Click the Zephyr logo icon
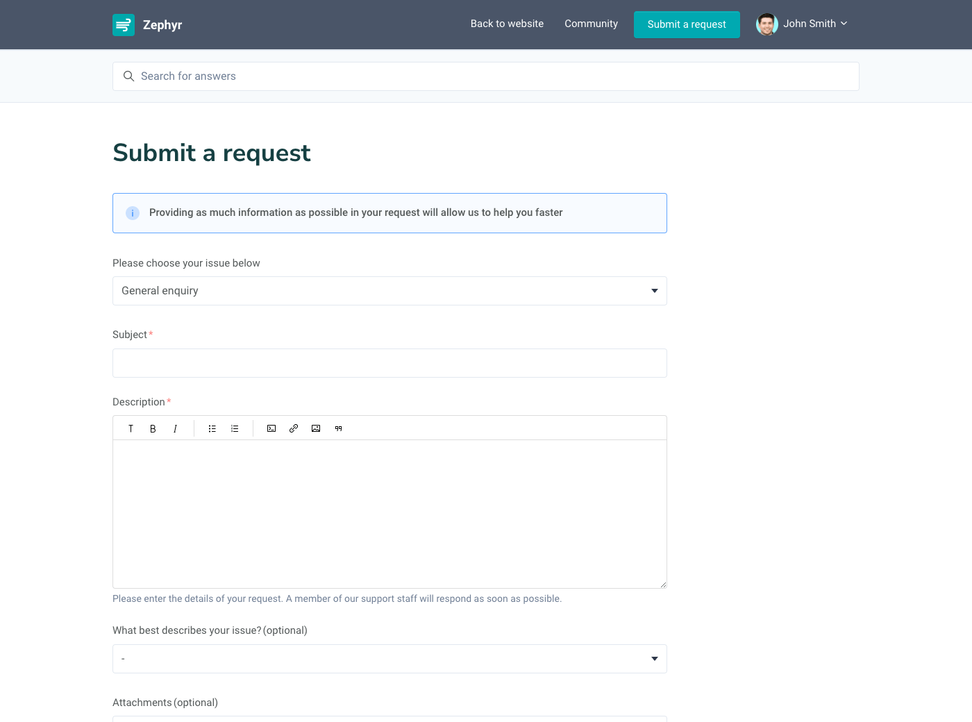The image size is (972, 722). click(x=124, y=25)
